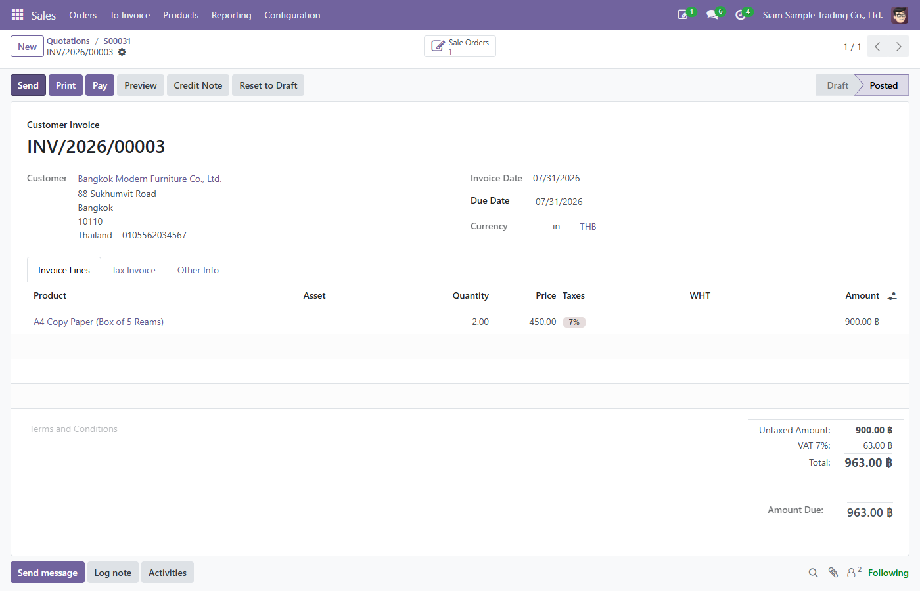Image resolution: width=920 pixels, height=591 pixels.
Task: Click the Print button
Action: click(66, 85)
